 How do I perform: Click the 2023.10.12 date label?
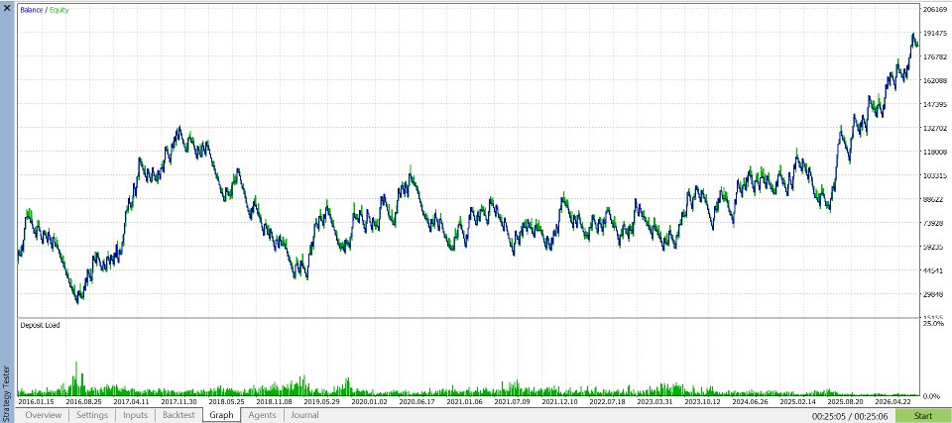tap(702, 402)
